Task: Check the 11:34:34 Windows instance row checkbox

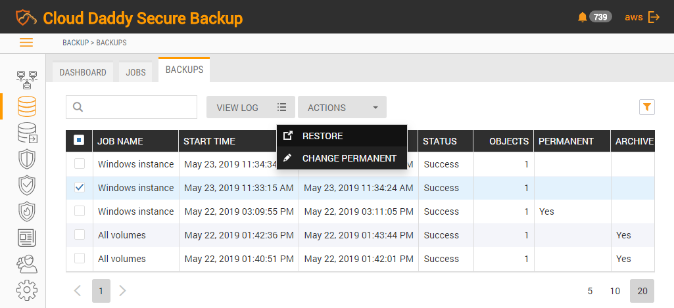Action: coord(80,164)
